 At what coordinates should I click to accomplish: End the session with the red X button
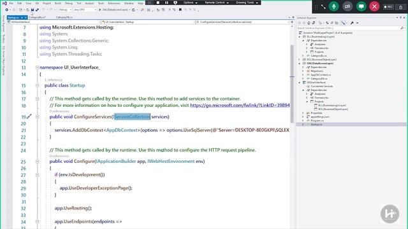click(x=374, y=6)
